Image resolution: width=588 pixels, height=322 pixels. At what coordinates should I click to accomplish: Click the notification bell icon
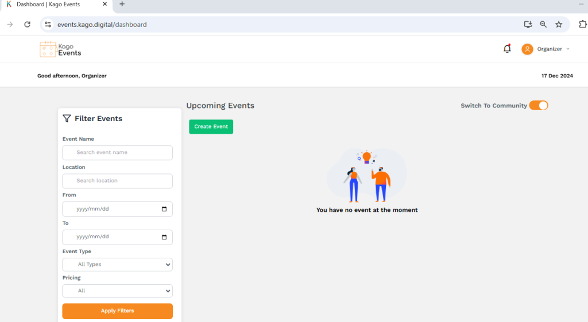pyautogui.click(x=507, y=49)
